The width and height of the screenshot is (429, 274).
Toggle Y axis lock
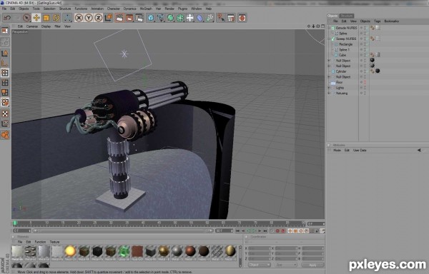89,18
